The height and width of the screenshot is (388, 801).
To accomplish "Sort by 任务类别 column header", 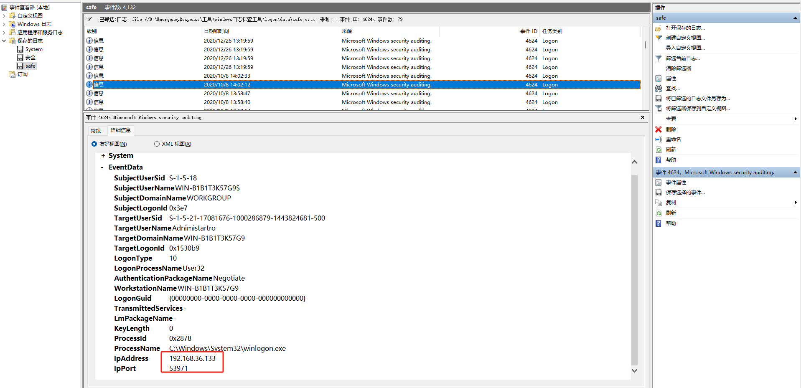I will click(590, 31).
